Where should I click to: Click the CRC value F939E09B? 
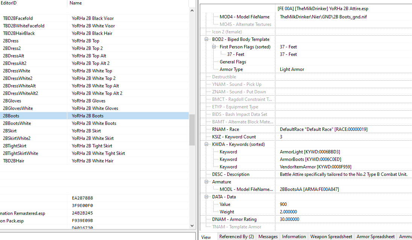pyautogui.click(x=82, y=220)
